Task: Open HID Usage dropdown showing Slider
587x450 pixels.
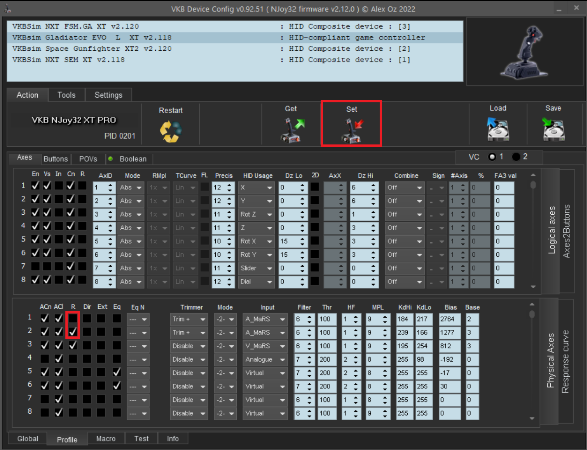Action: [x=256, y=268]
